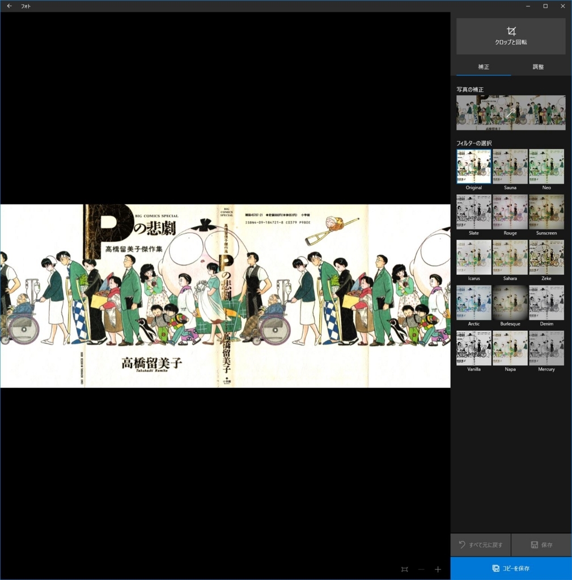Screen dimensions: 572x580
Task: Select the Original filter thumbnail
Action: click(x=474, y=167)
